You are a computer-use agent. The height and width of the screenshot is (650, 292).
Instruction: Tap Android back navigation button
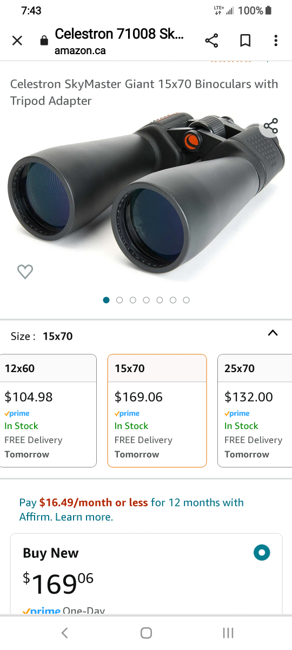64,633
